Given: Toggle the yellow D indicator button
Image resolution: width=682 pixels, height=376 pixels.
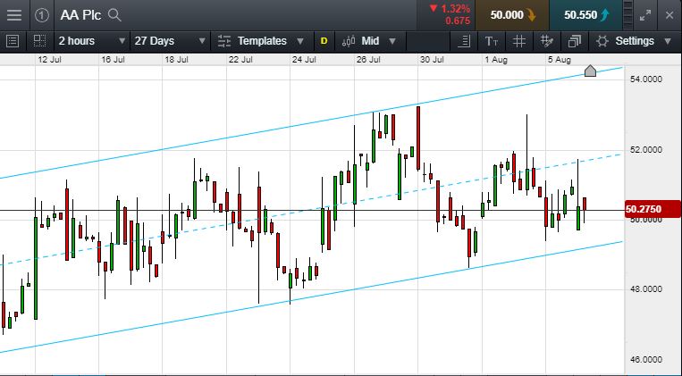Looking at the screenshot, I should 324,41.
